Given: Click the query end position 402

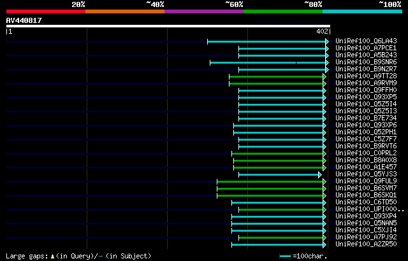Looking at the screenshot, I should point(322,31).
